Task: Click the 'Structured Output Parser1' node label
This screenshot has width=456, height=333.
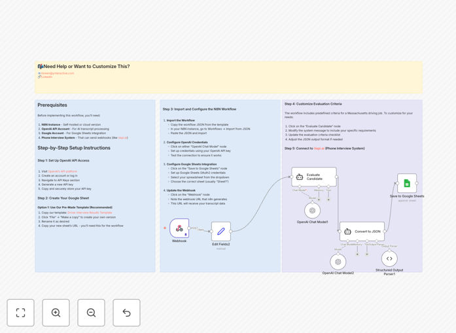Action: [x=389, y=272]
